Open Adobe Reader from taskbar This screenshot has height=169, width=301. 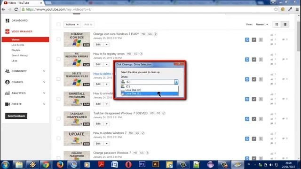pyautogui.click(x=101, y=165)
